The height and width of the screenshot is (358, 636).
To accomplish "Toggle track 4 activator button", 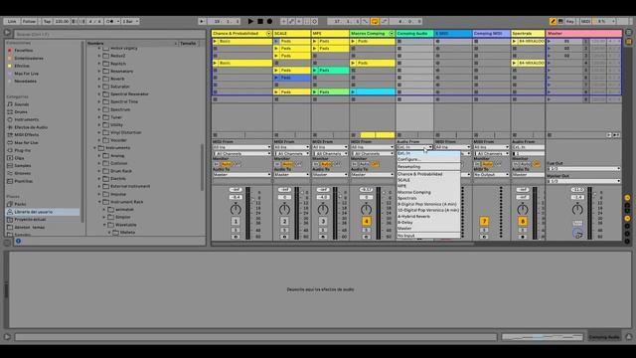I will point(366,221).
